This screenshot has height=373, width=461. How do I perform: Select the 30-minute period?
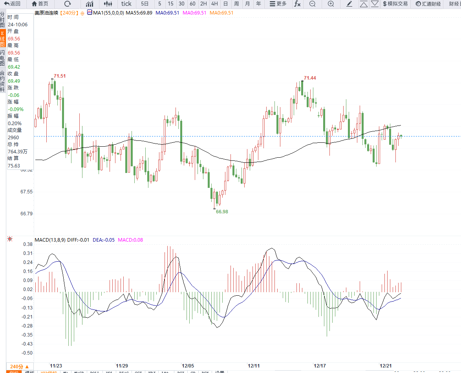click(x=182, y=4)
